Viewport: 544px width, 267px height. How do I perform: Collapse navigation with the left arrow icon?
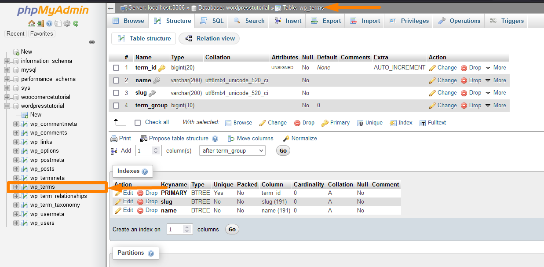[111, 8]
